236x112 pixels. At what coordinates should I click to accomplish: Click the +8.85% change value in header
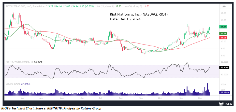(89, 6)
